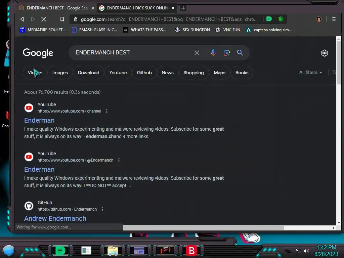Open the Andrew Endermanch GitHub result
The image size is (344, 258).
(x=55, y=218)
